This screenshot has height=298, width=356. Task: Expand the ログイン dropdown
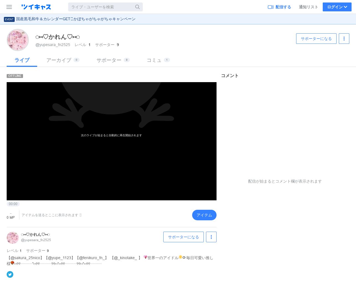pyautogui.click(x=337, y=7)
